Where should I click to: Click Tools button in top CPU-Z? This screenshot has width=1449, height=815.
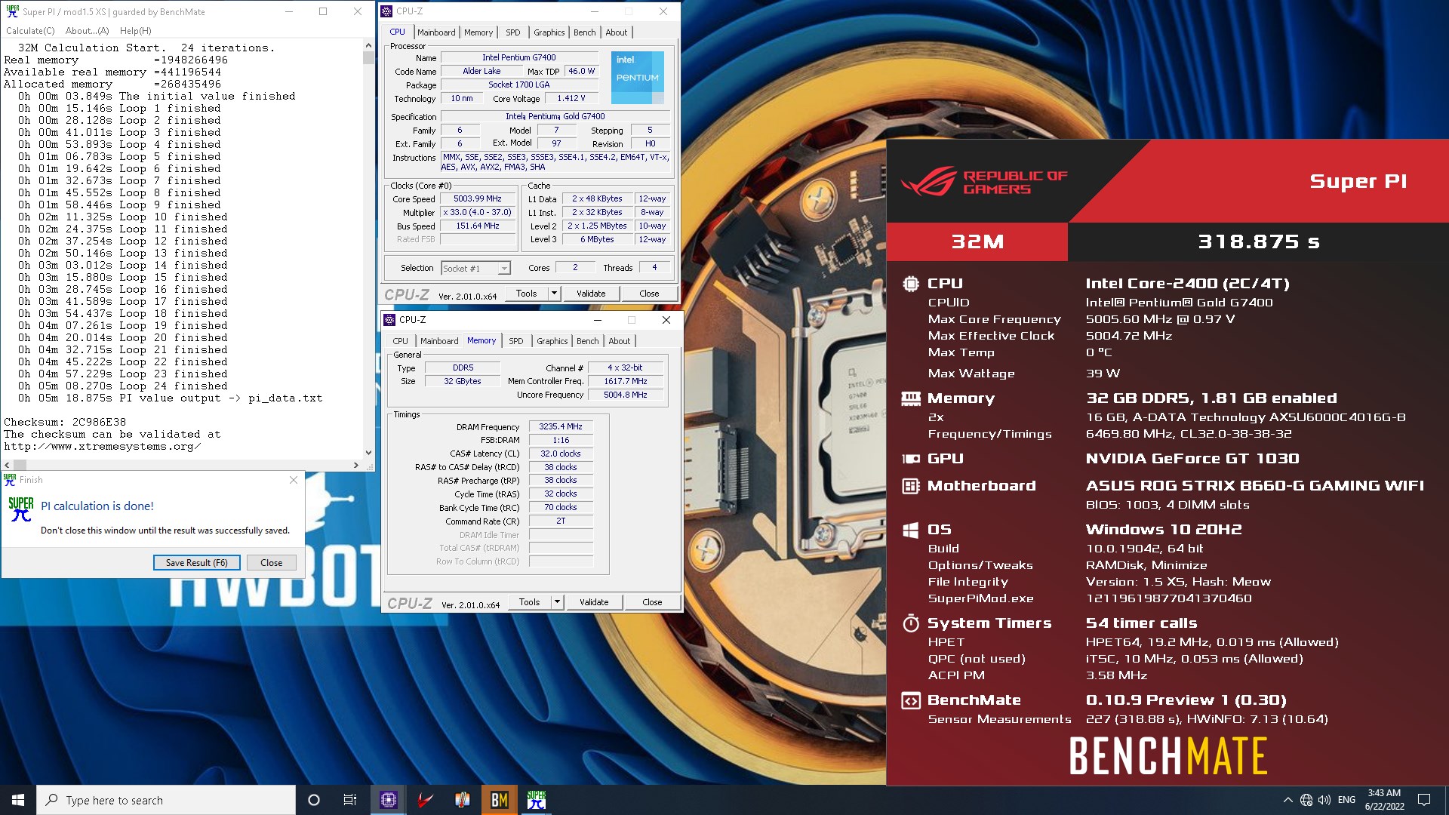click(527, 294)
